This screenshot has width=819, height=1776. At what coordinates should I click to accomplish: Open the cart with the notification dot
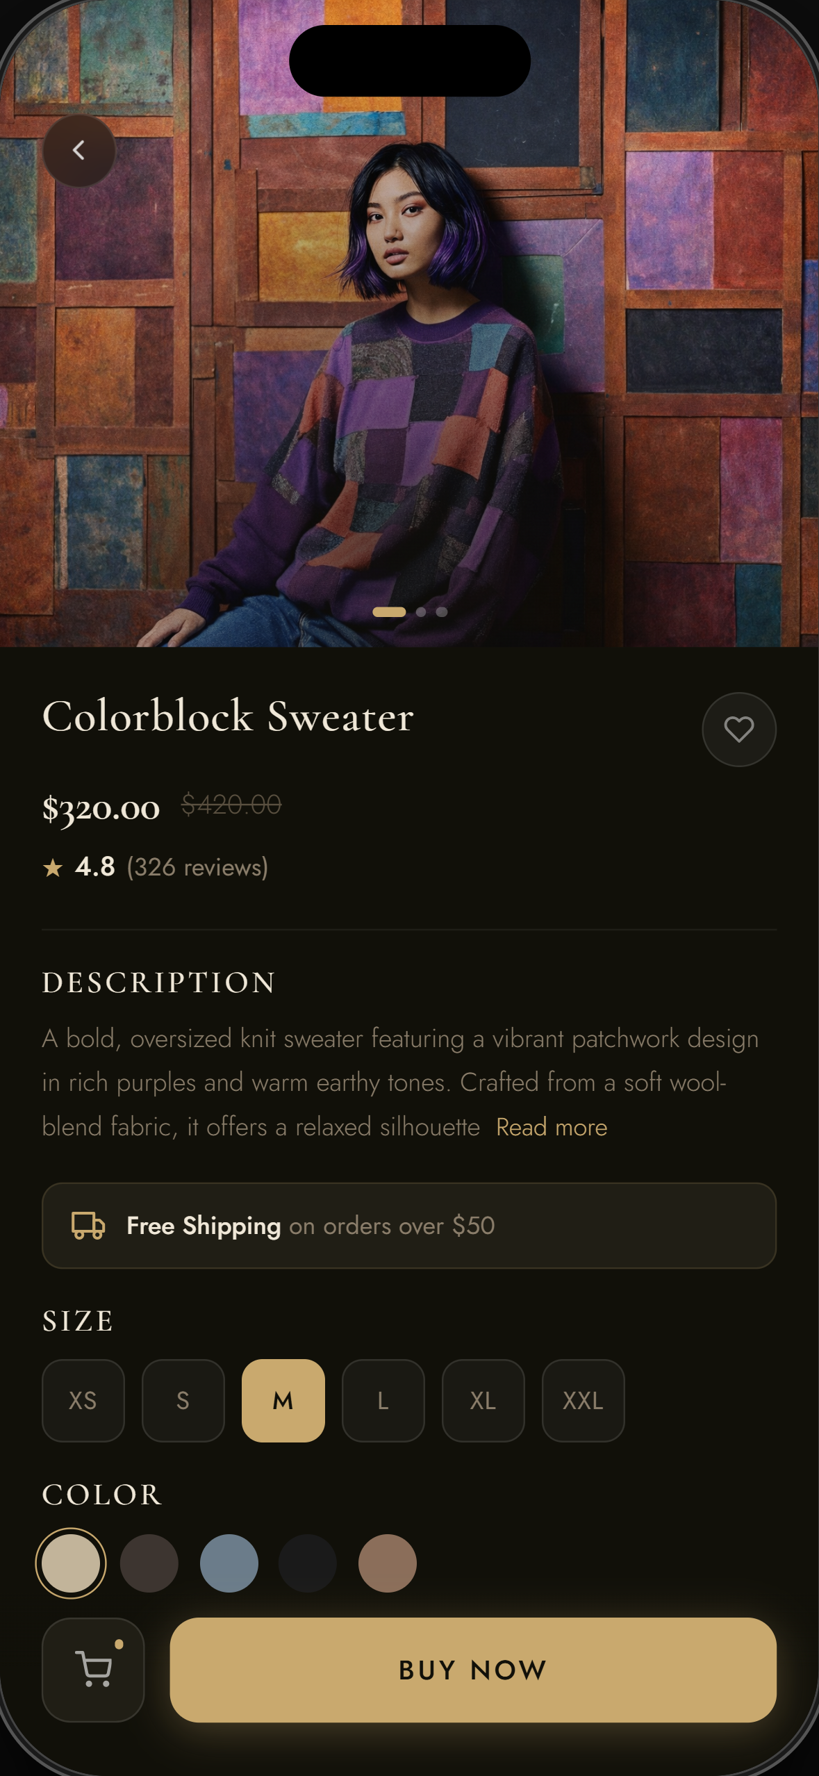[94, 1670]
